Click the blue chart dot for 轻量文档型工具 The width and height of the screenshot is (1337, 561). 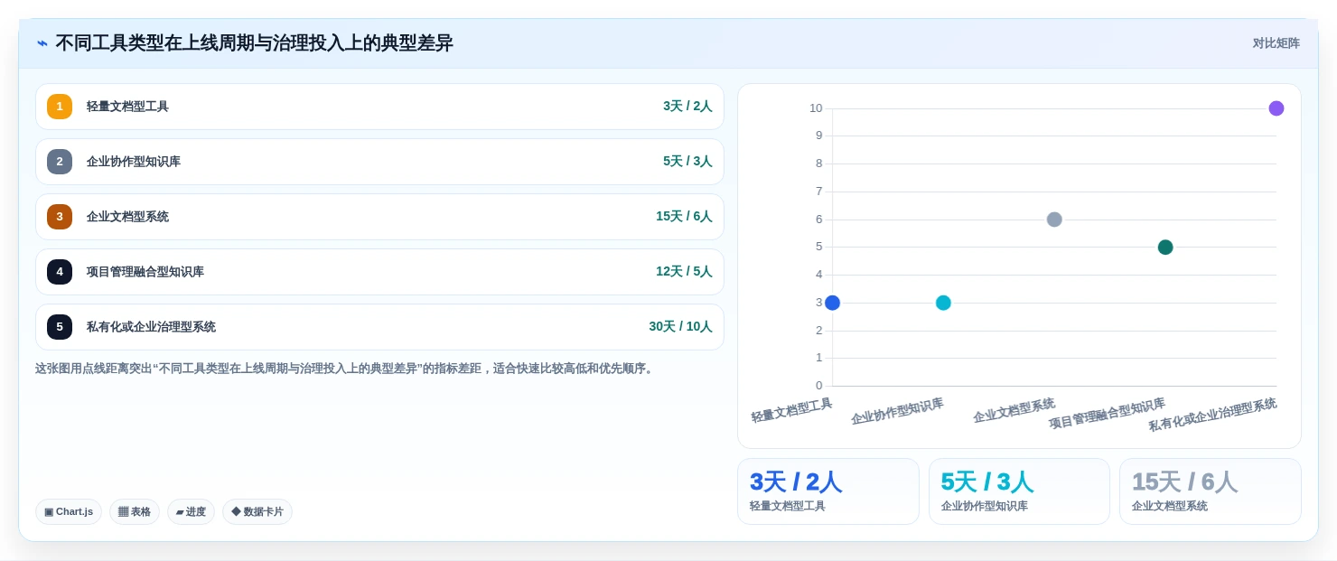[x=832, y=303]
